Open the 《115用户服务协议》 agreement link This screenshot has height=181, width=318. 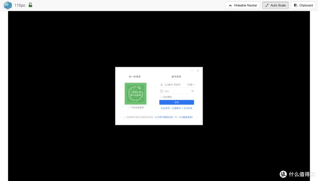[x=164, y=117]
